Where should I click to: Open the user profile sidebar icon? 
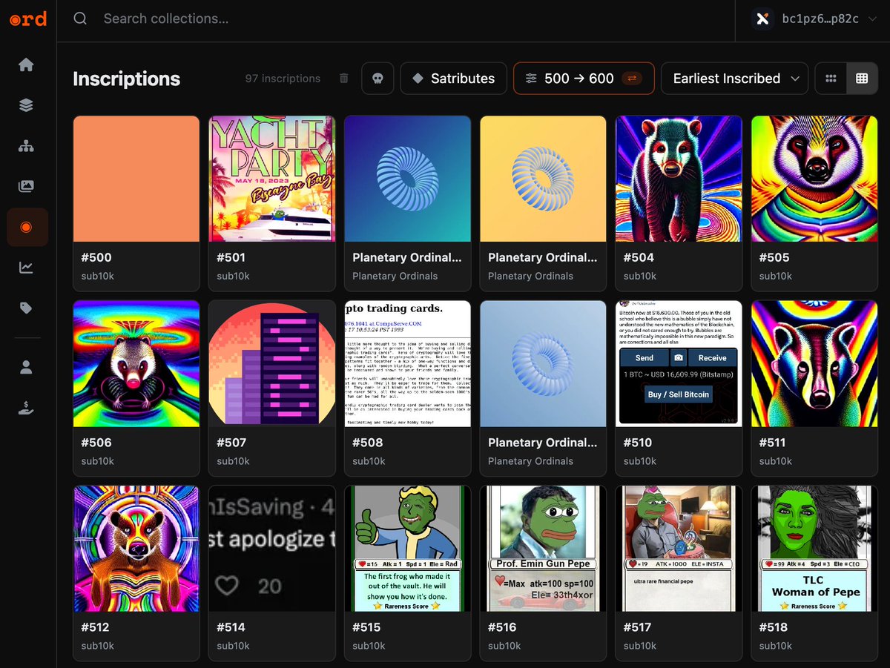pyautogui.click(x=26, y=367)
